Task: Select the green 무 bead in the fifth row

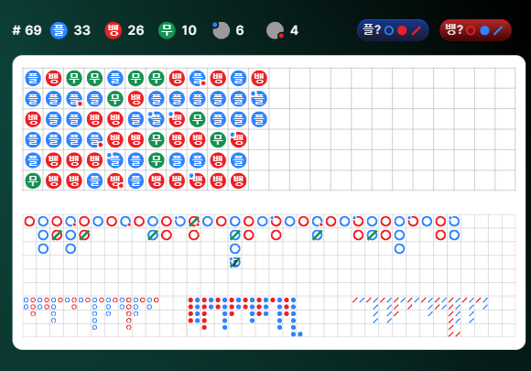Action: click(x=157, y=160)
